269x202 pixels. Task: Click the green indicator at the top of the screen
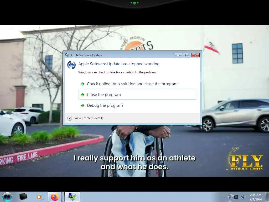click(134, 3)
